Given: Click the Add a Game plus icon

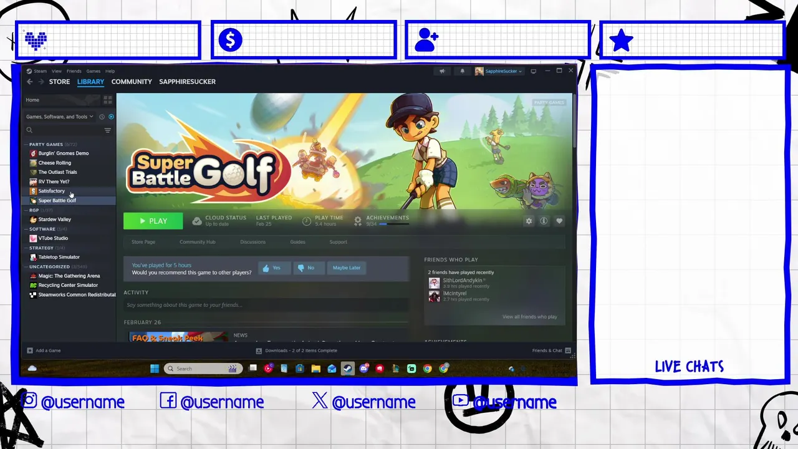Looking at the screenshot, I should (29, 350).
